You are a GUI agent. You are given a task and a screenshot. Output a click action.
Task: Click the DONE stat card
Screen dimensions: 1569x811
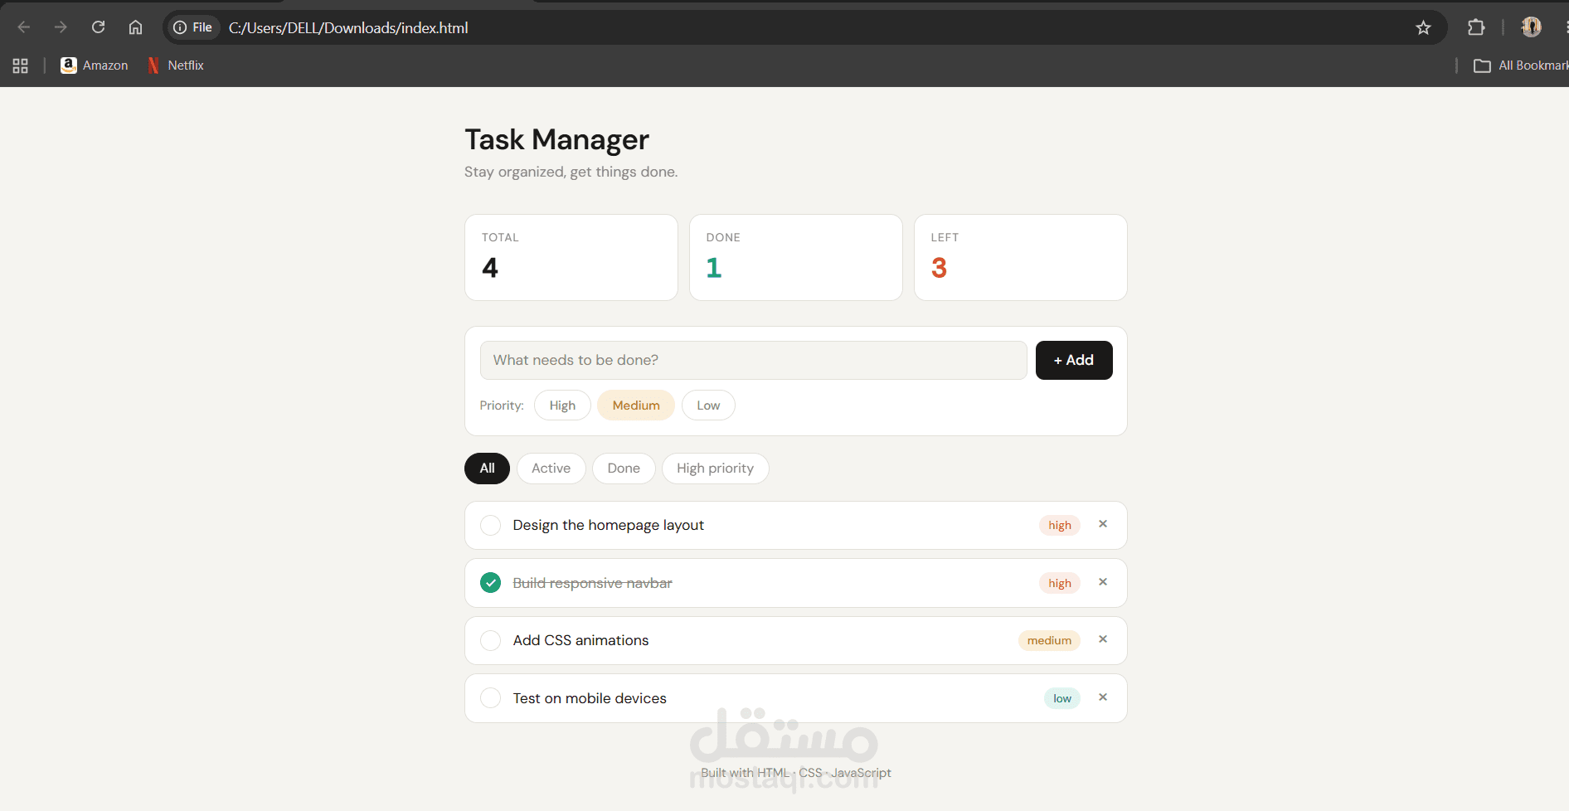point(796,258)
